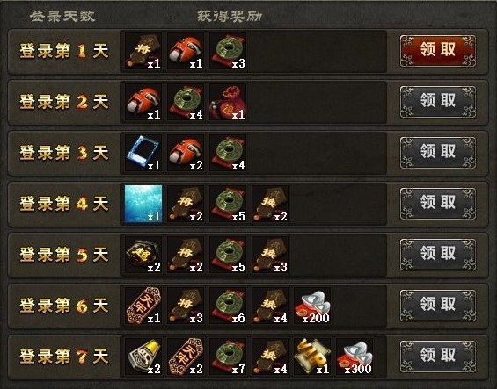Select the 换 token x3 in day 5
This screenshot has height=389, width=497.
point(270,255)
